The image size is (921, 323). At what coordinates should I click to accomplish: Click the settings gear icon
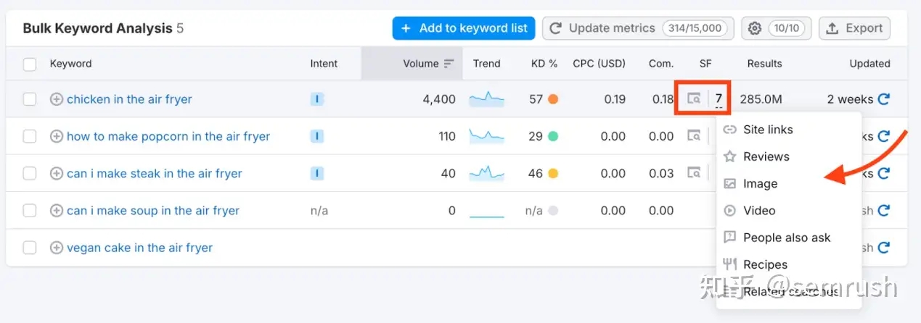[755, 28]
